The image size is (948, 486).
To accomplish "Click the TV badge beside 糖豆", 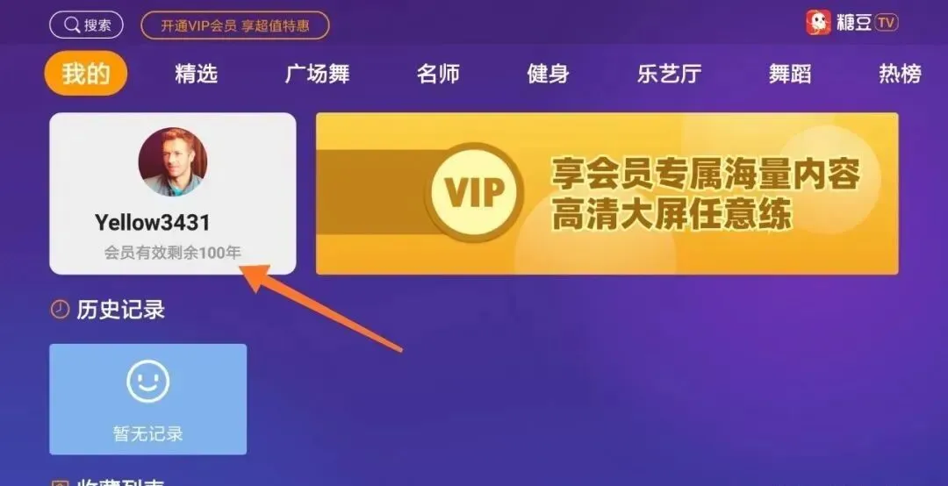I will click(886, 23).
